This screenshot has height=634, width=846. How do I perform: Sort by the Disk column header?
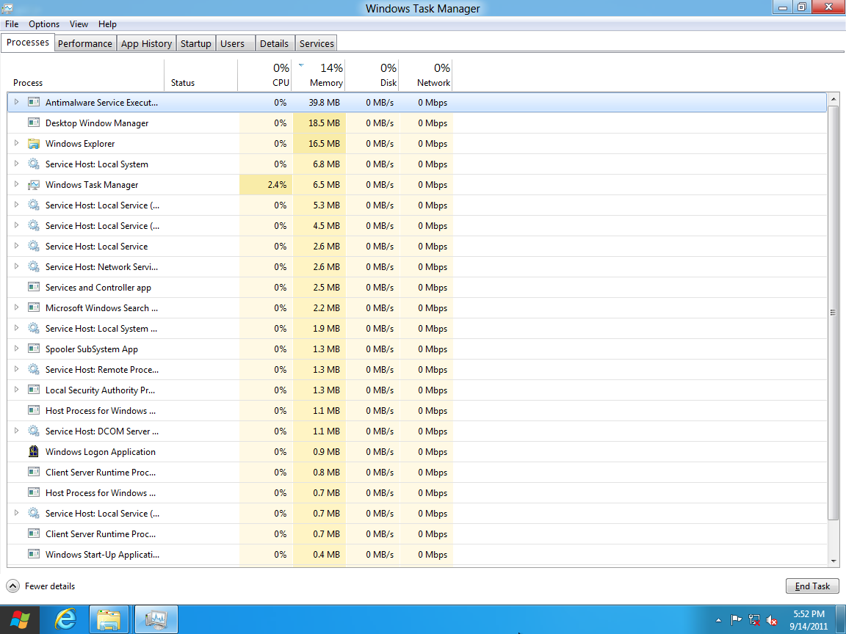pyautogui.click(x=372, y=75)
